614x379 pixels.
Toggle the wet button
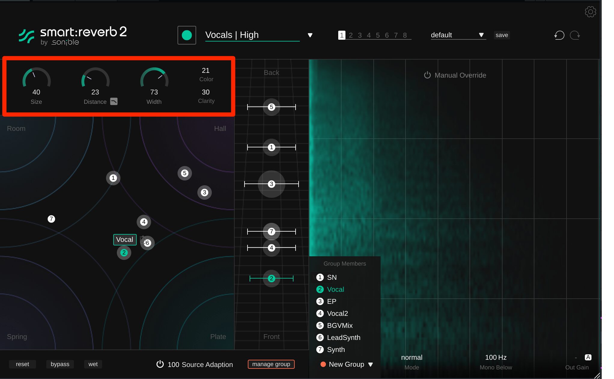(93, 364)
